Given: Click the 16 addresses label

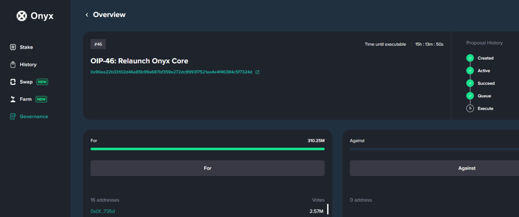Looking at the screenshot, I should [x=105, y=200].
